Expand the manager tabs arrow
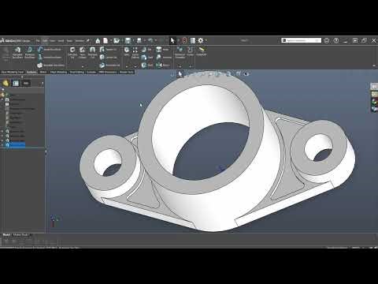 pyautogui.click(x=42, y=84)
